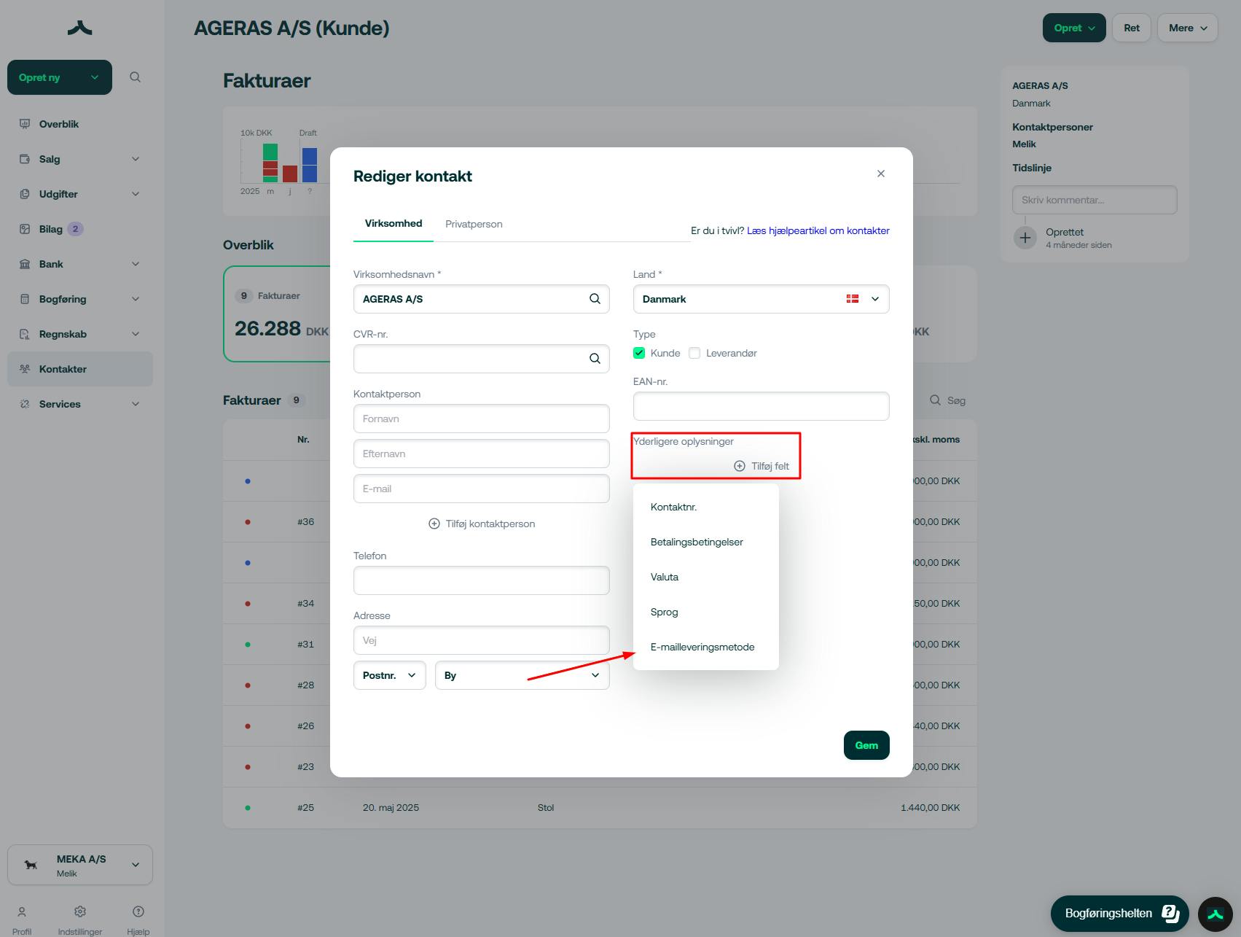This screenshot has width=1241, height=937.
Task: Open the Land country dropdown
Action: (x=761, y=299)
